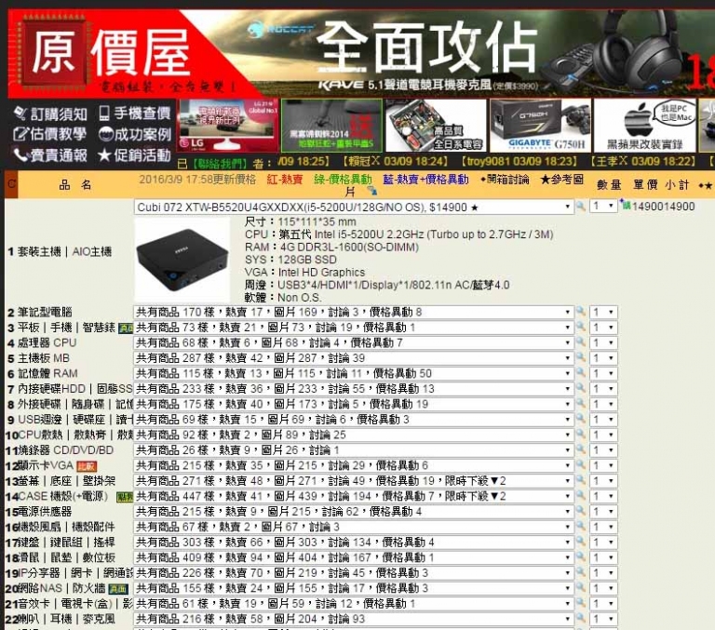This screenshot has height=630, width=715.
Task: Click the green badge beside CASE 機殼(+電源)
Action: point(125,497)
